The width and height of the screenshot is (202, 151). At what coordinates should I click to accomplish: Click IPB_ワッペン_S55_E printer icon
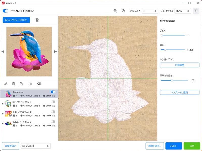click(x=21, y=116)
